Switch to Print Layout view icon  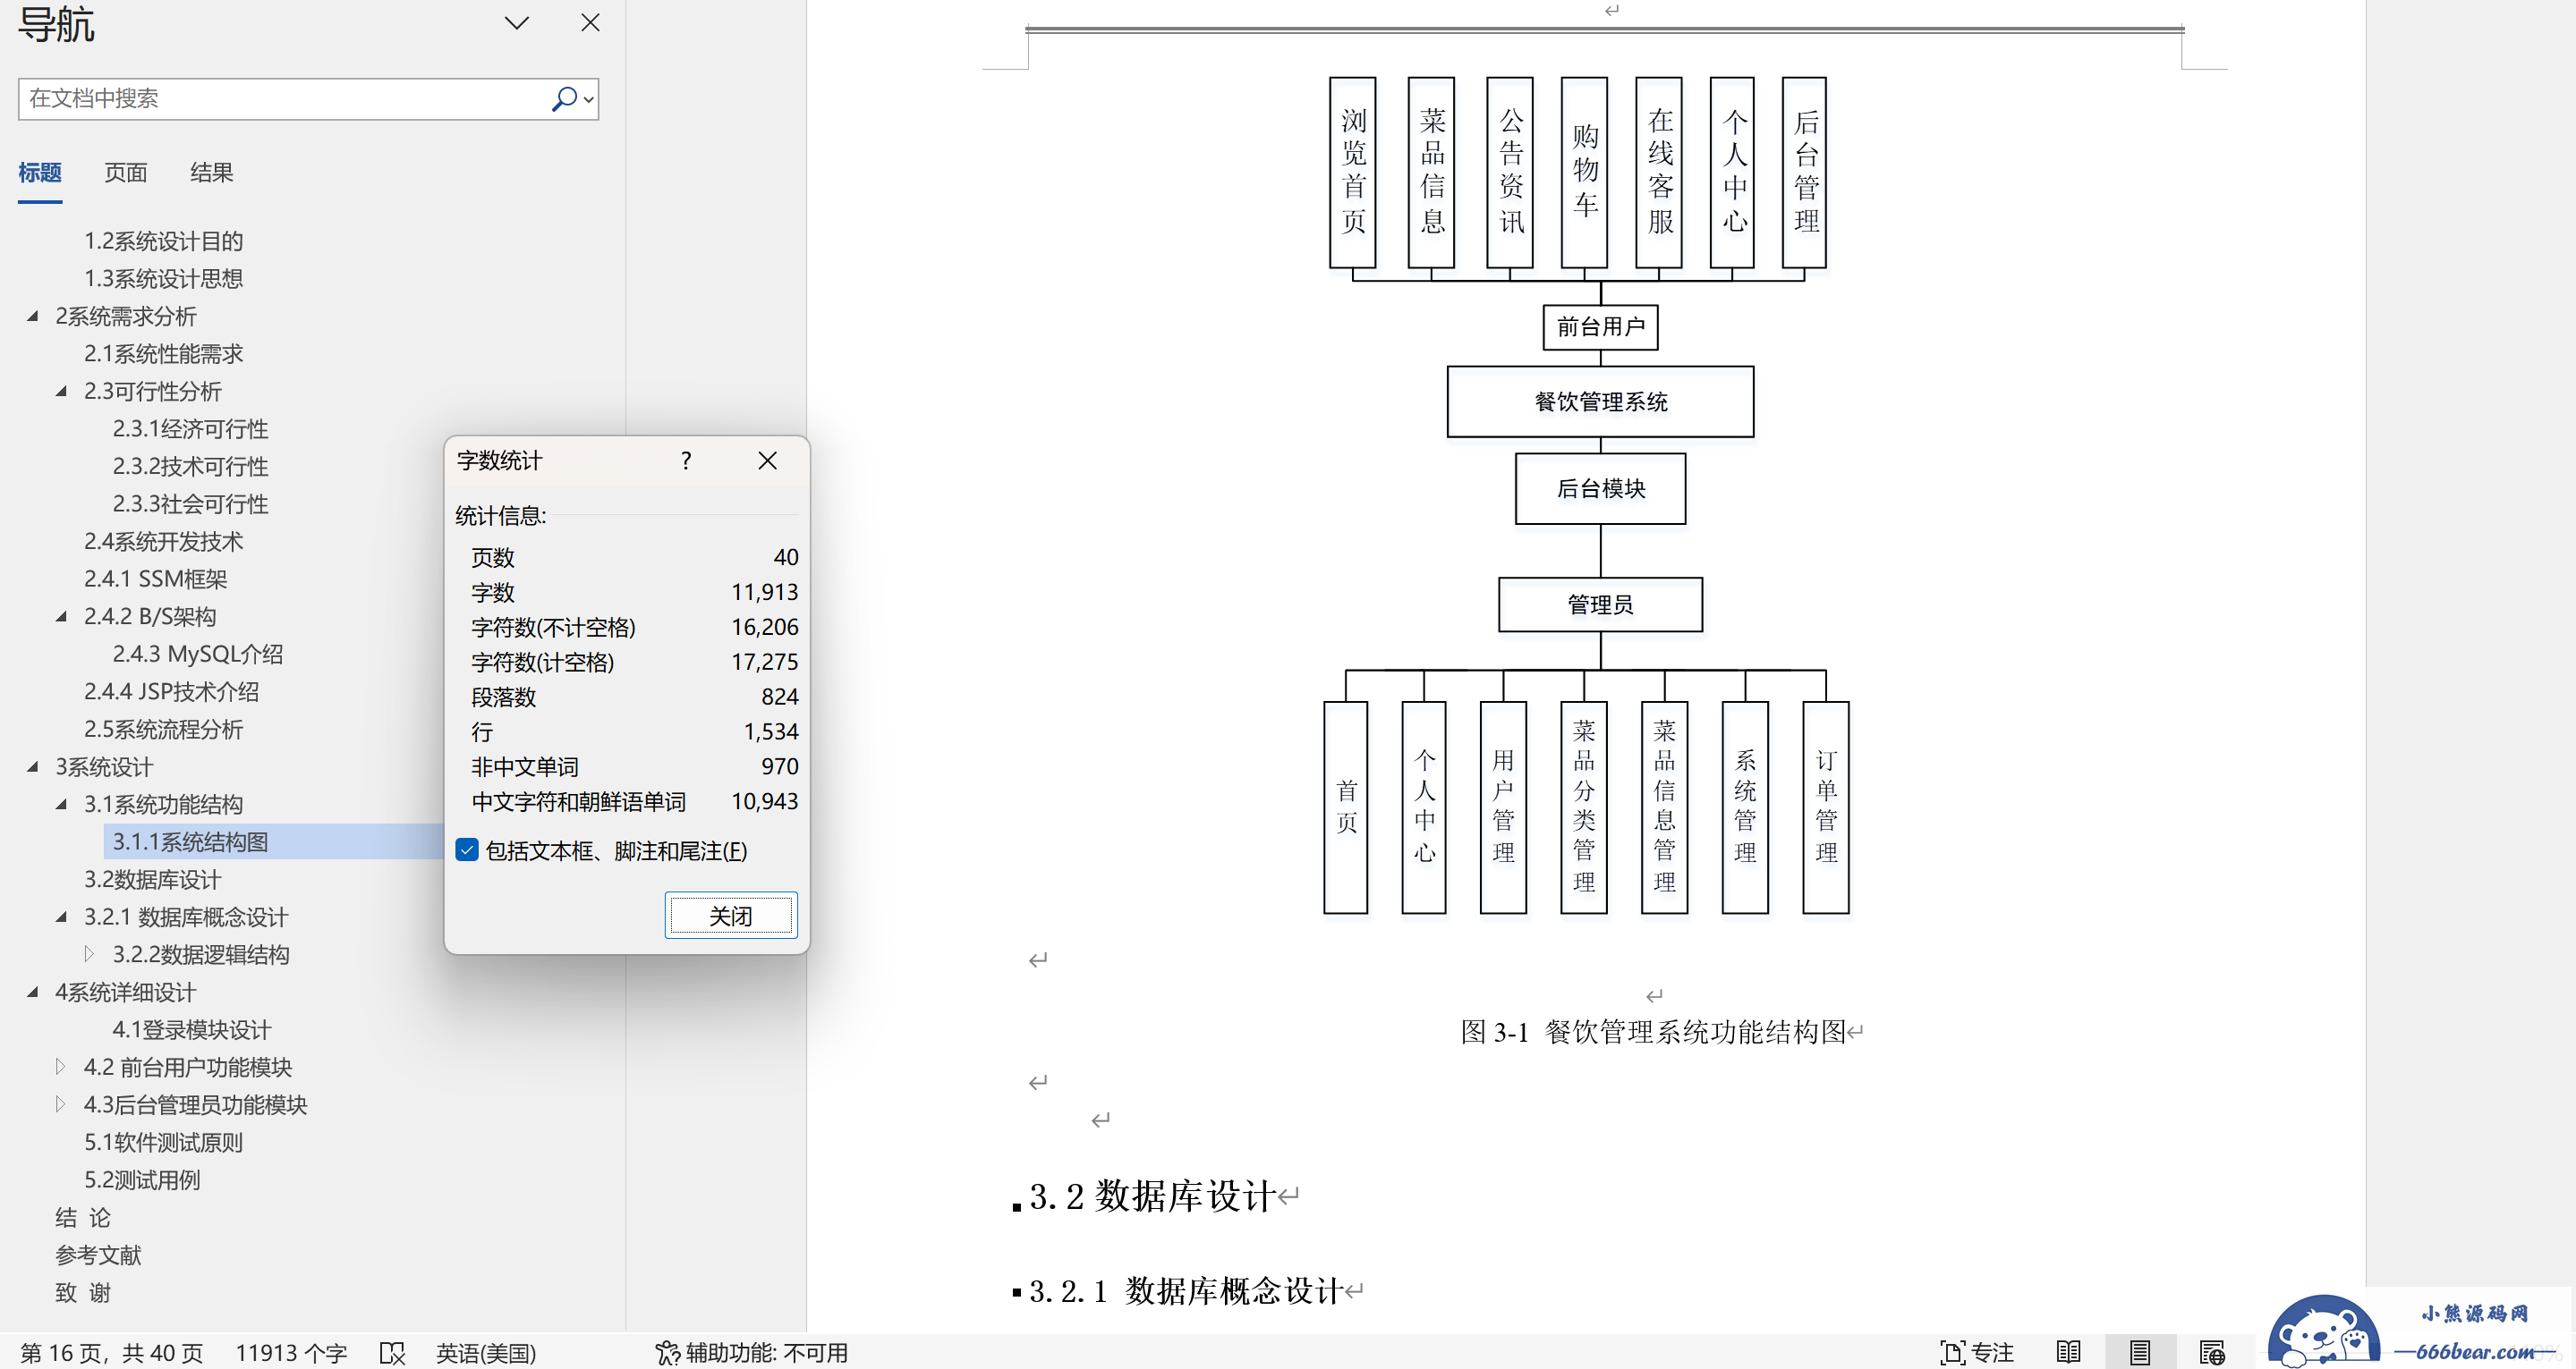point(2139,1353)
